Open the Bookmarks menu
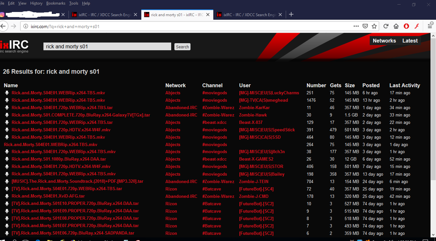 pos(56,3)
